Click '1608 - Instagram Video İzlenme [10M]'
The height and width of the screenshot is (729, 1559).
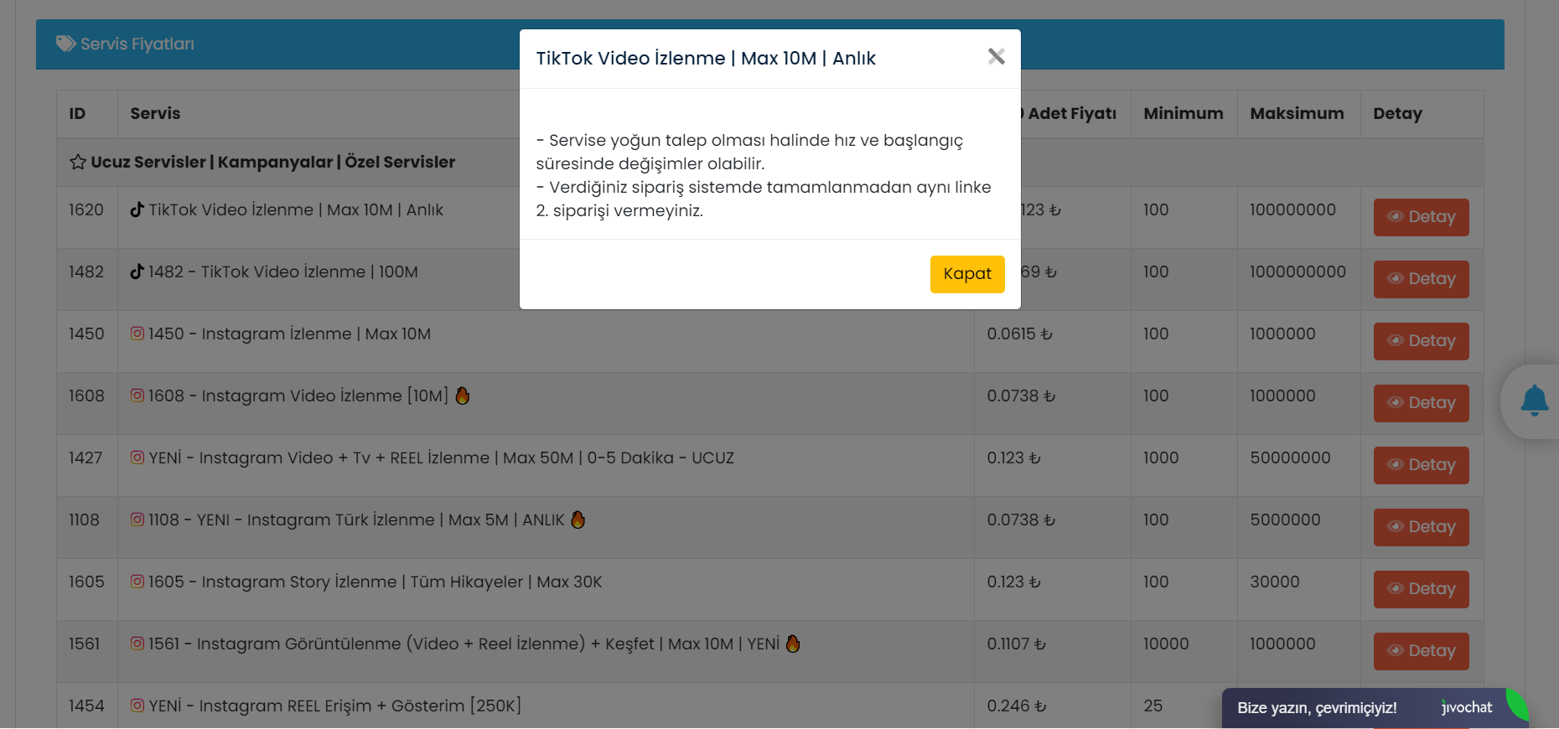[298, 396]
